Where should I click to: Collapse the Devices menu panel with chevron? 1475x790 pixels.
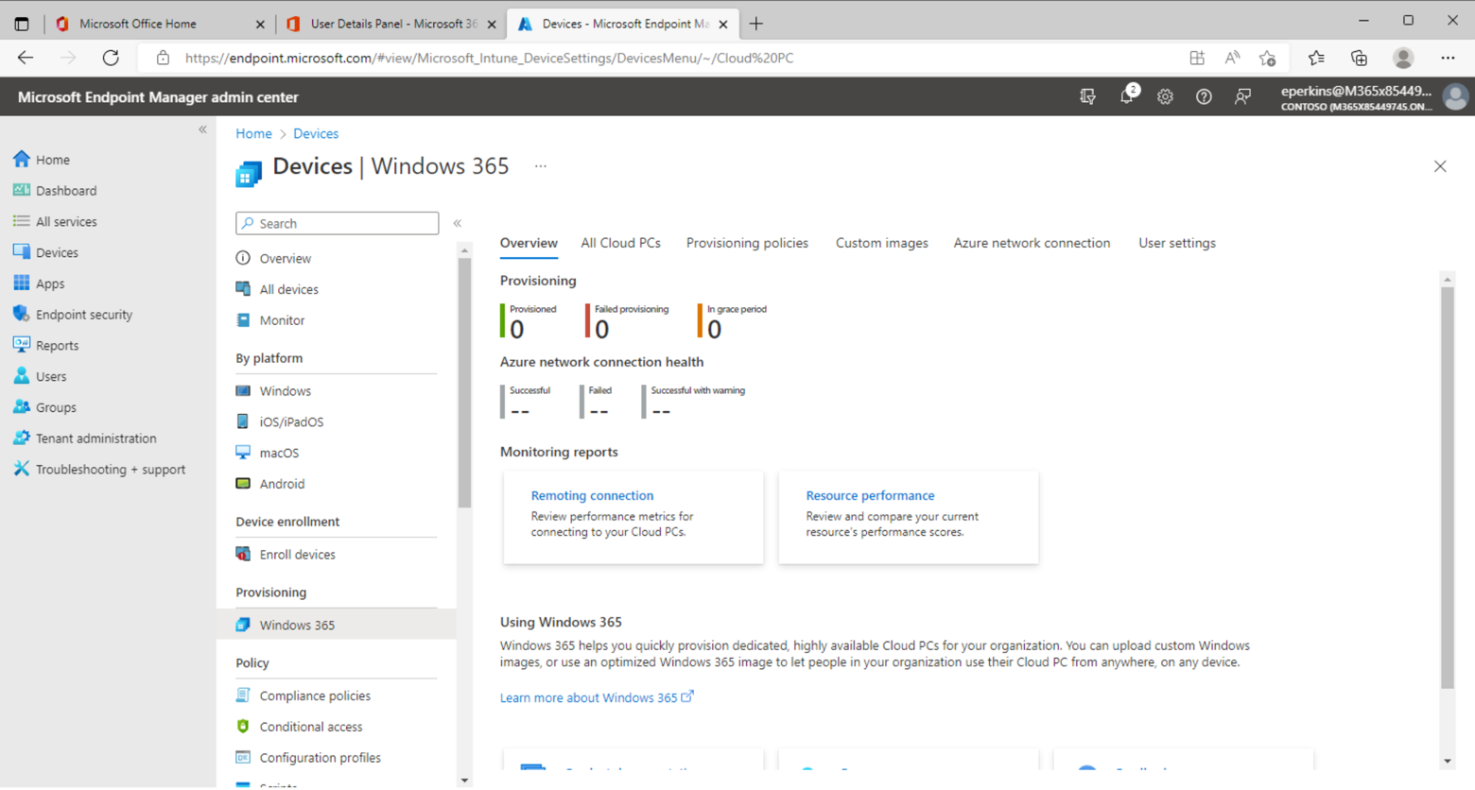click(x=458, y=223)
